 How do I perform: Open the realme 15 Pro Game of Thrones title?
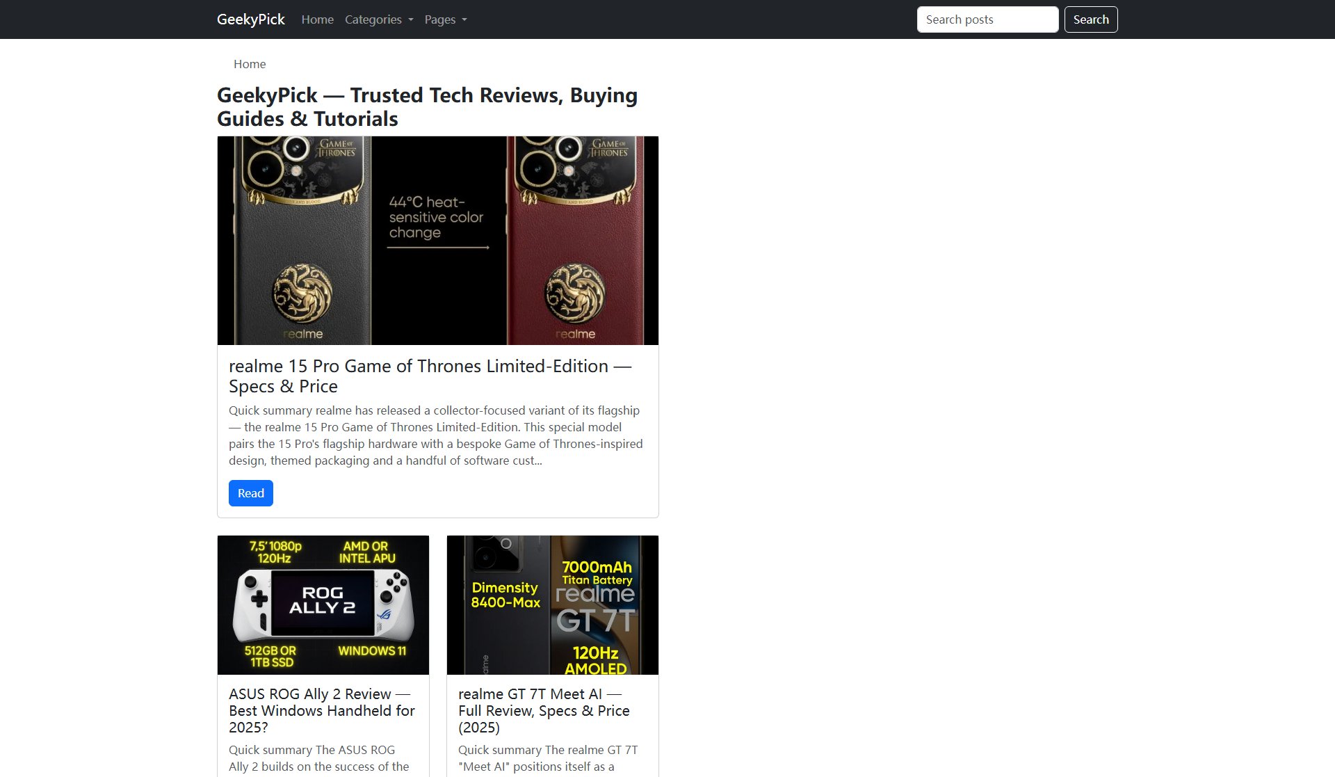430,376
